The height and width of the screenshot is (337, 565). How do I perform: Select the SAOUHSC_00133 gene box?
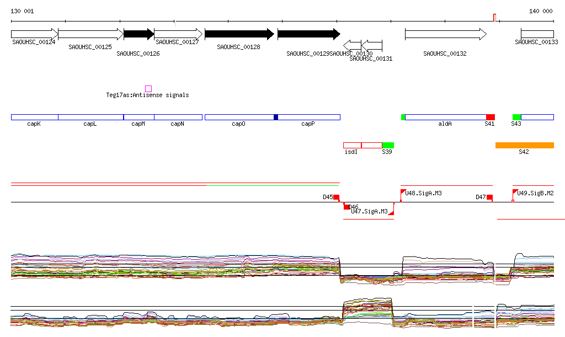537,34
